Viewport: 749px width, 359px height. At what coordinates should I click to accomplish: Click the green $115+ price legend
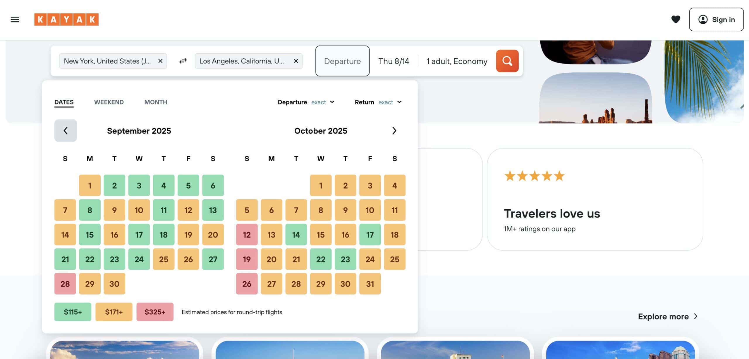[x=73, y=312]
